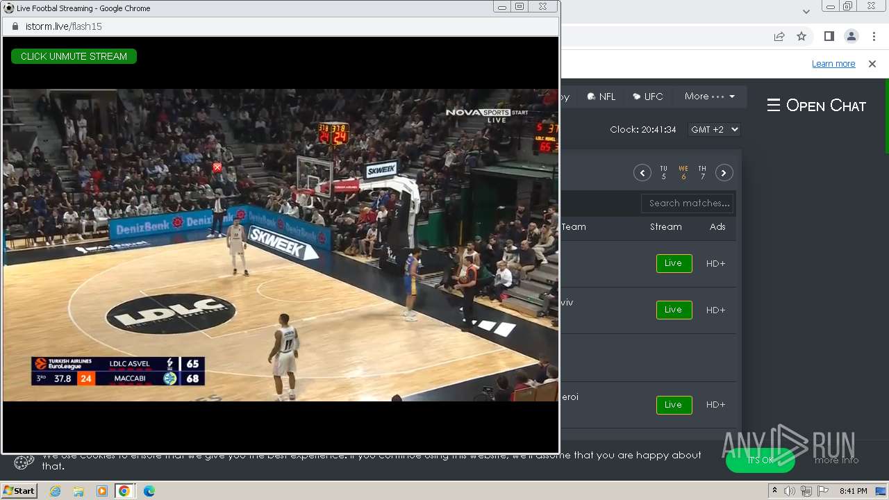This screenshot has height=500, width=889.
Task: Go to the next day arrow
Action: point(724,173)
